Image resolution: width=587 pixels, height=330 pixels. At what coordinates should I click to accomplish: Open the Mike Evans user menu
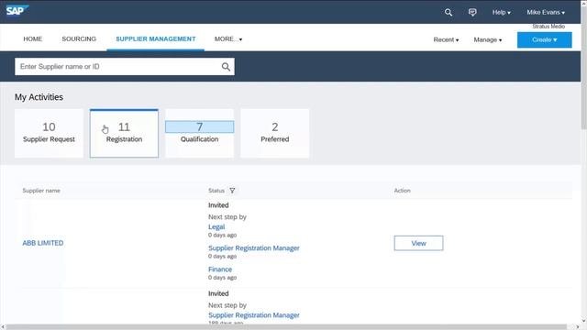tap(546, 12)
